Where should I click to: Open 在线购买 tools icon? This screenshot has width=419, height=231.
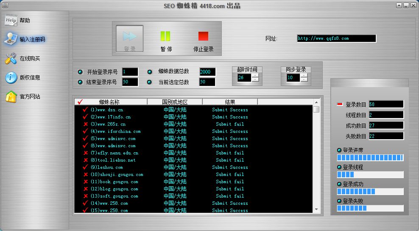point(11,58)
